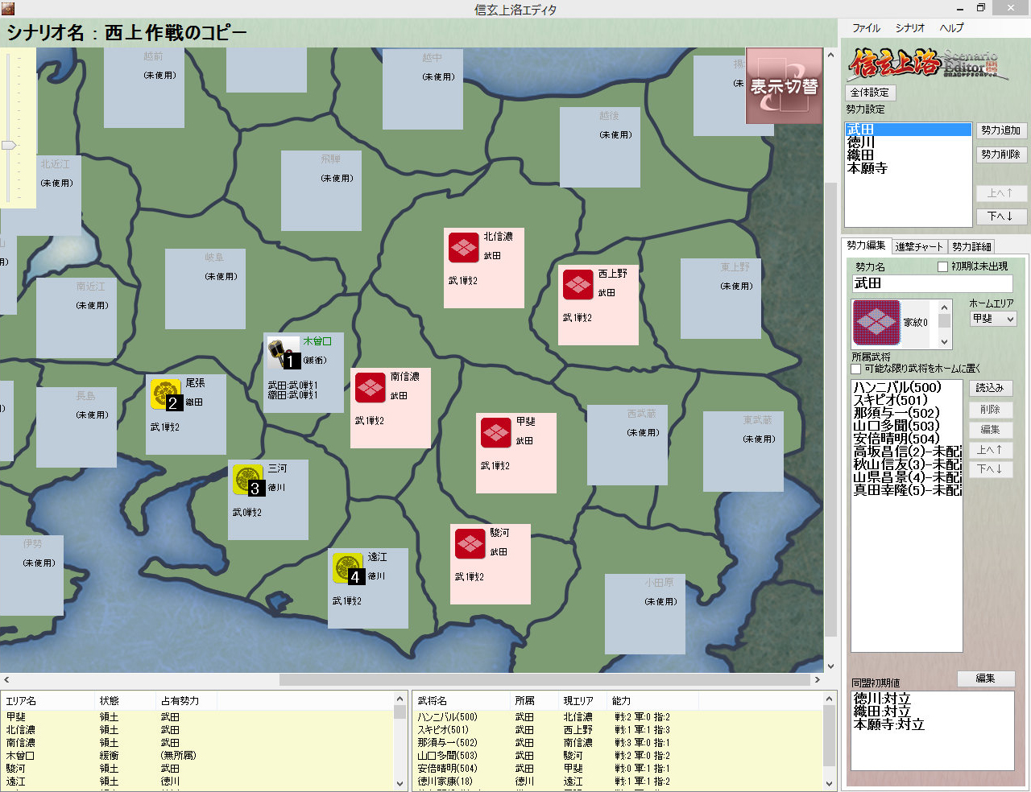
Task: Click the 遠江 crest icon marked 4
Action: point(348,568)
